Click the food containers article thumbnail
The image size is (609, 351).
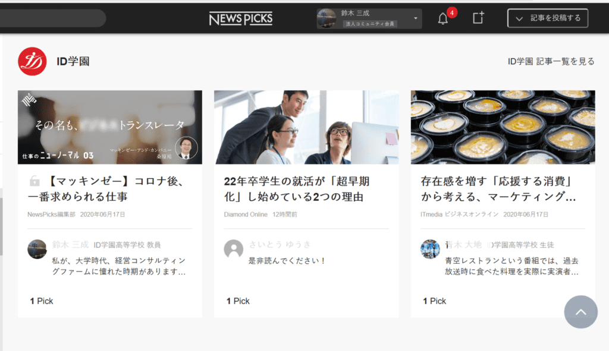503,127
